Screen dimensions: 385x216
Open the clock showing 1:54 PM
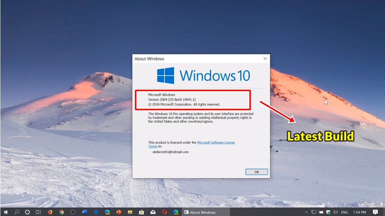360,212
